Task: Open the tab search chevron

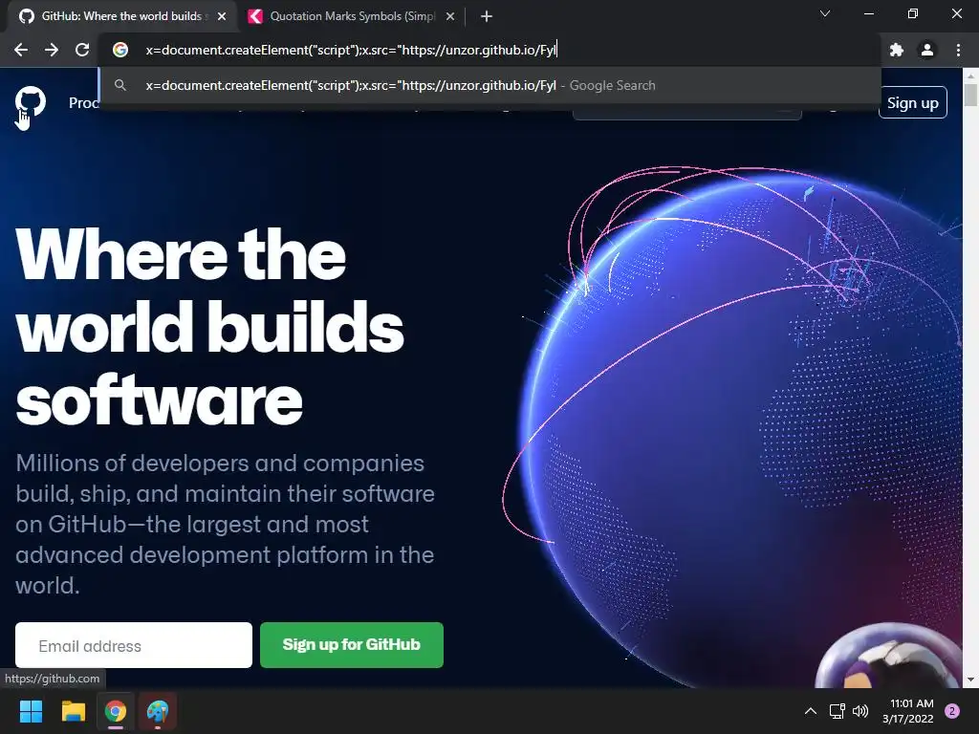Action: click(x=825, y=13)
